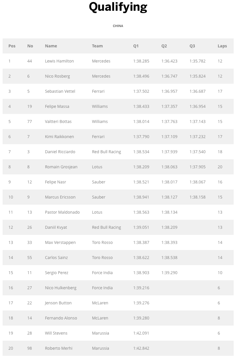Click the Laps column header
This screenshot has width=238, height=359.
tap(222, 46)
